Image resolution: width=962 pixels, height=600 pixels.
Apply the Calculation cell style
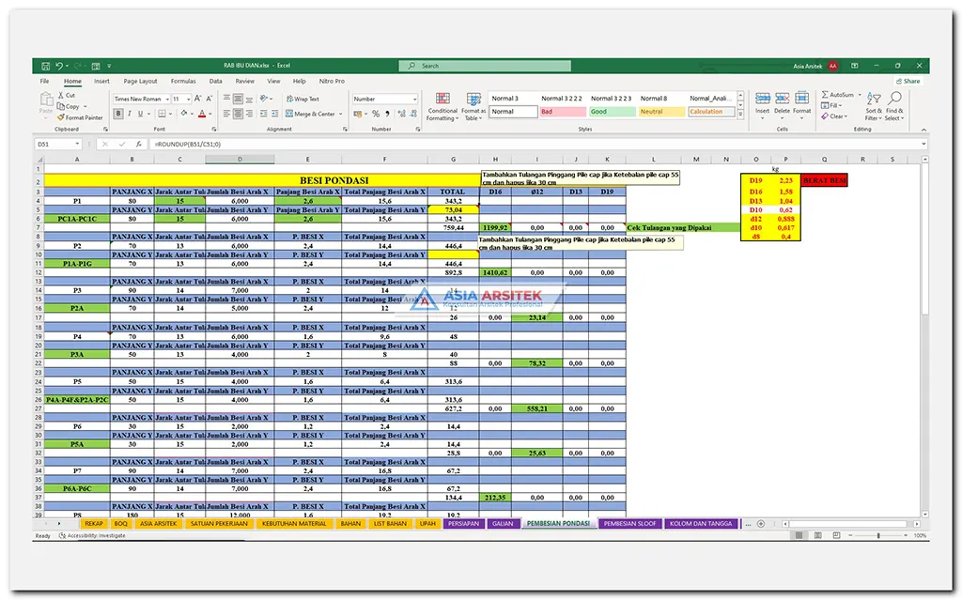click(x=711, y=112)
